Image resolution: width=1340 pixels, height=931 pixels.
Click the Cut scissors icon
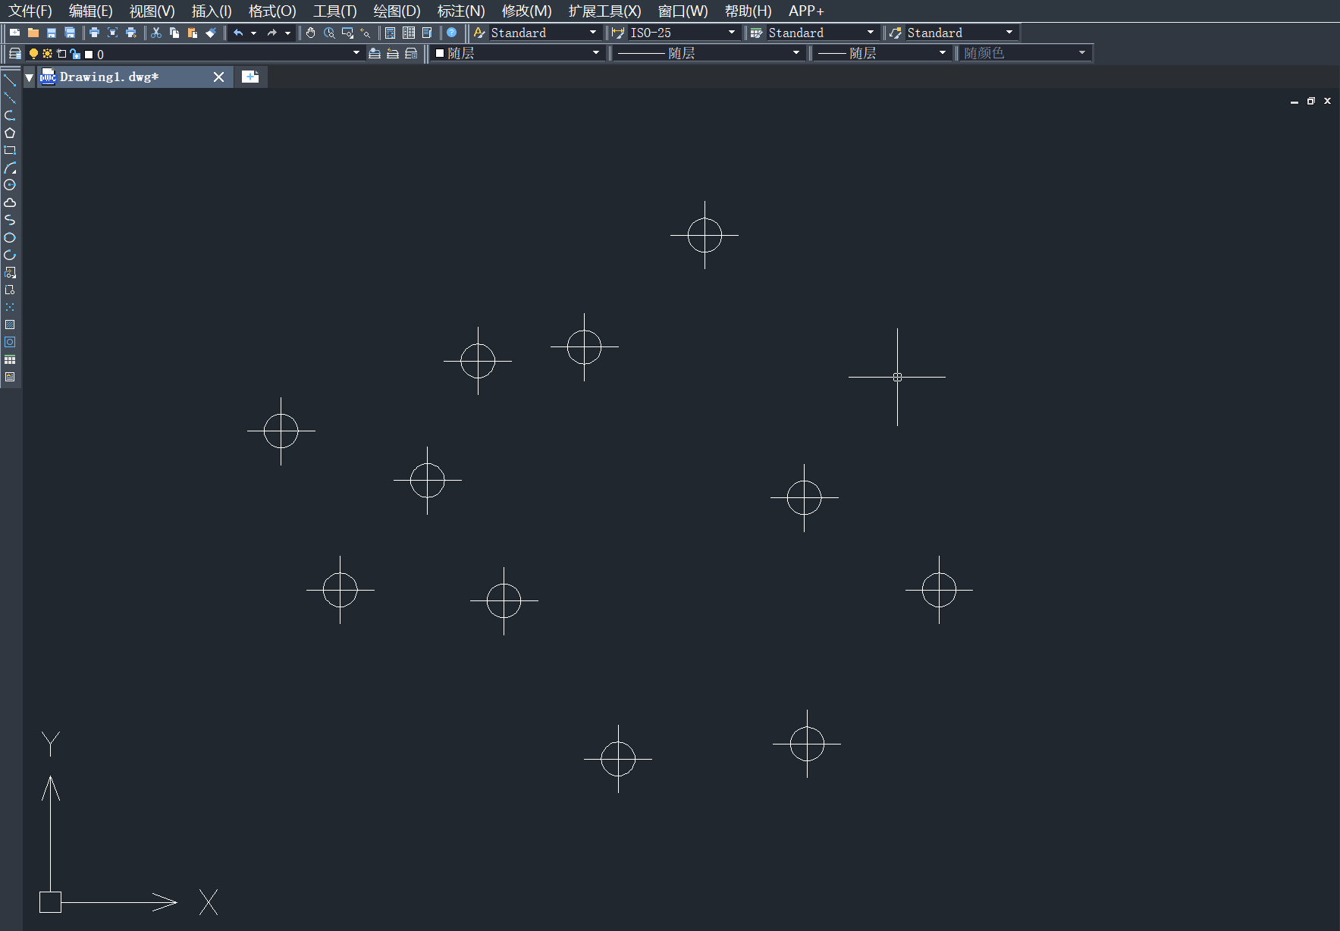[156, 33]
